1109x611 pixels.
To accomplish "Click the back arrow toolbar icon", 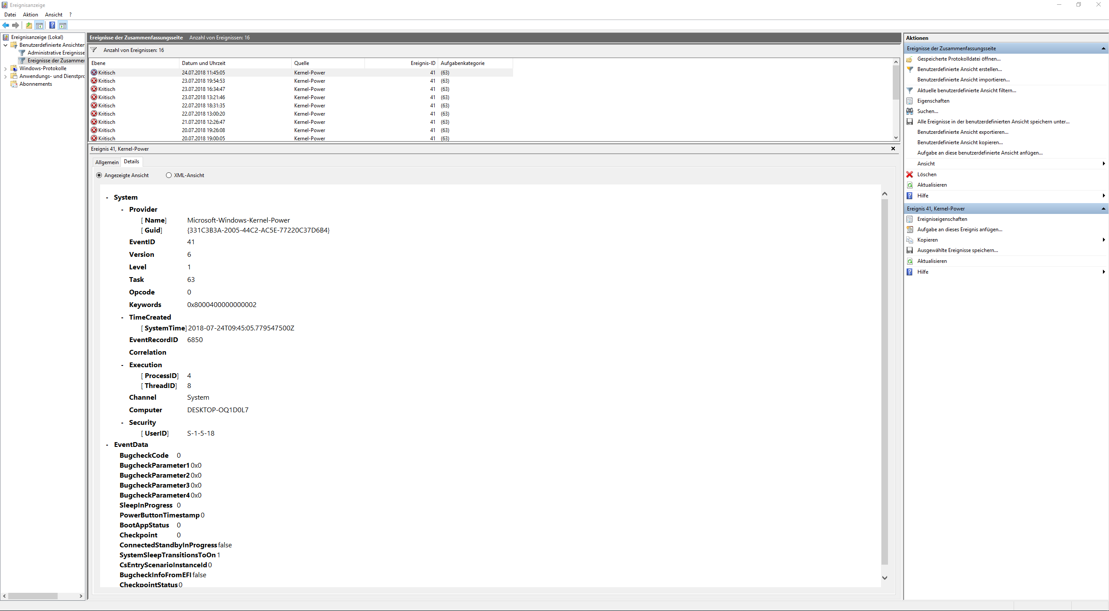I will 6,25.
